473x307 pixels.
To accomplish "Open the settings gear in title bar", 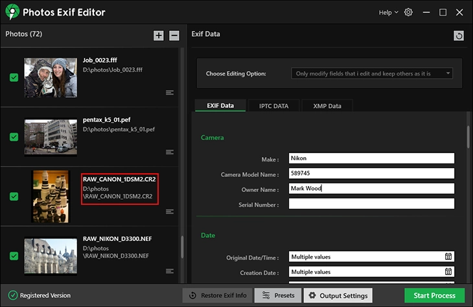I will point(408,12).
